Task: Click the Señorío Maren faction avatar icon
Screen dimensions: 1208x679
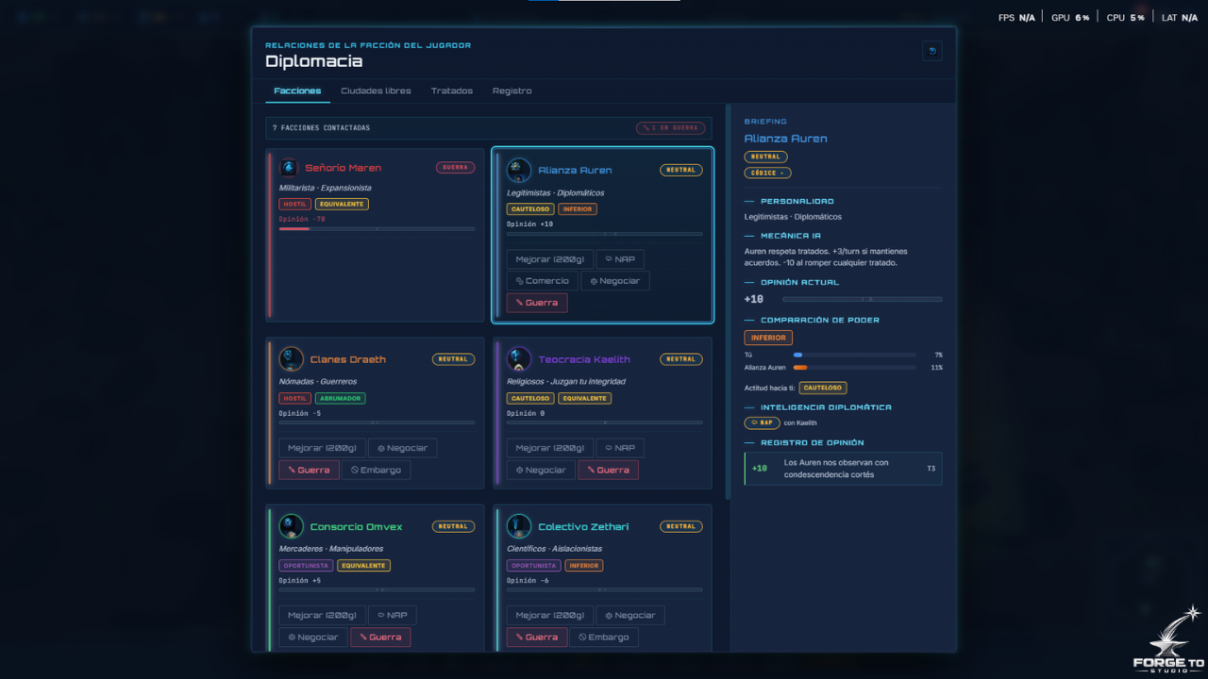Action: pyautogui.click(x=289, y=168)
